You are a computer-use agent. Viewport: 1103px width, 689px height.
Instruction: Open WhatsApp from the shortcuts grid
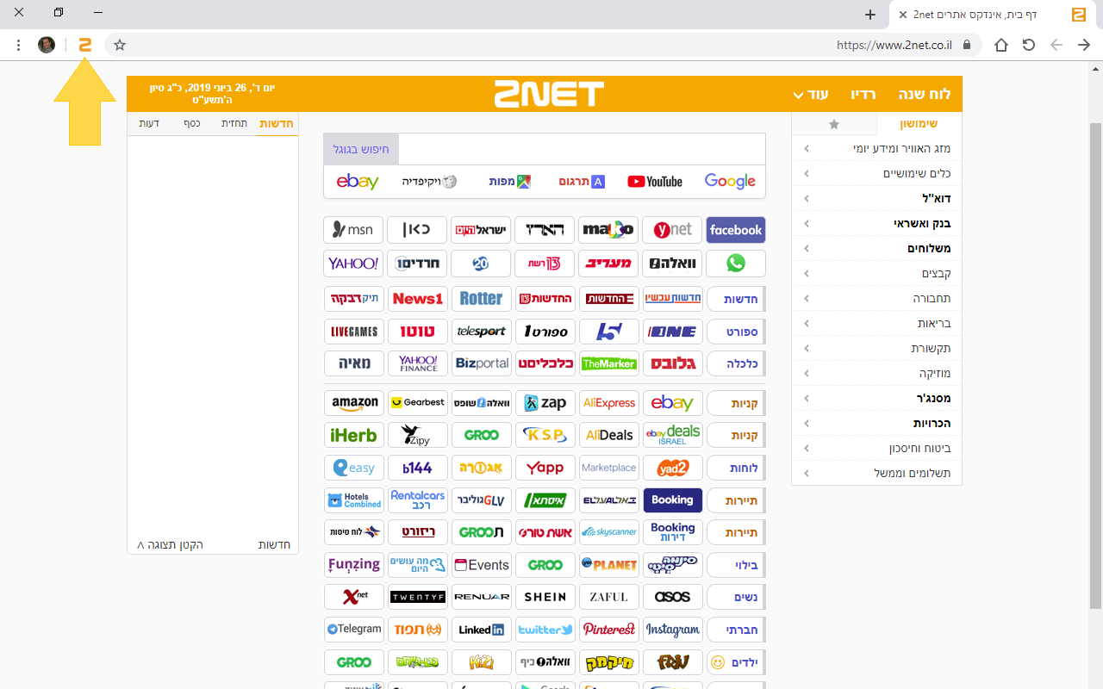pos(736,263)
